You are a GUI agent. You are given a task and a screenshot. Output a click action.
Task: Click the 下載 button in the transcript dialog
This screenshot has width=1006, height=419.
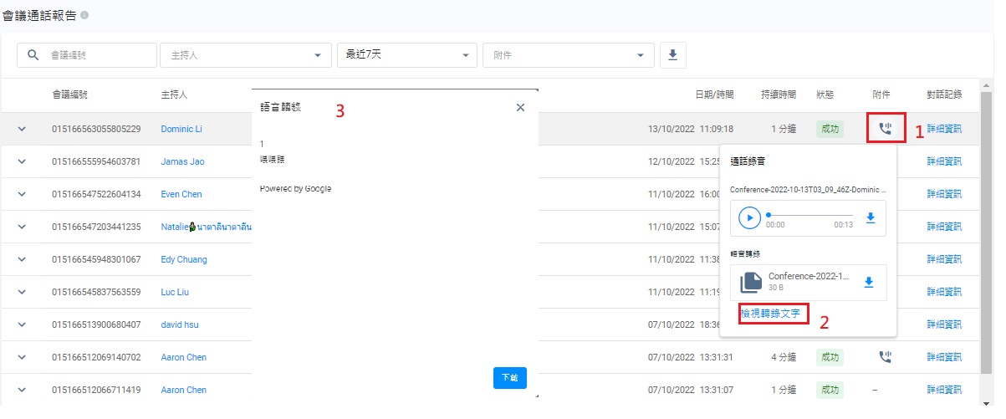tap(509, 378)
